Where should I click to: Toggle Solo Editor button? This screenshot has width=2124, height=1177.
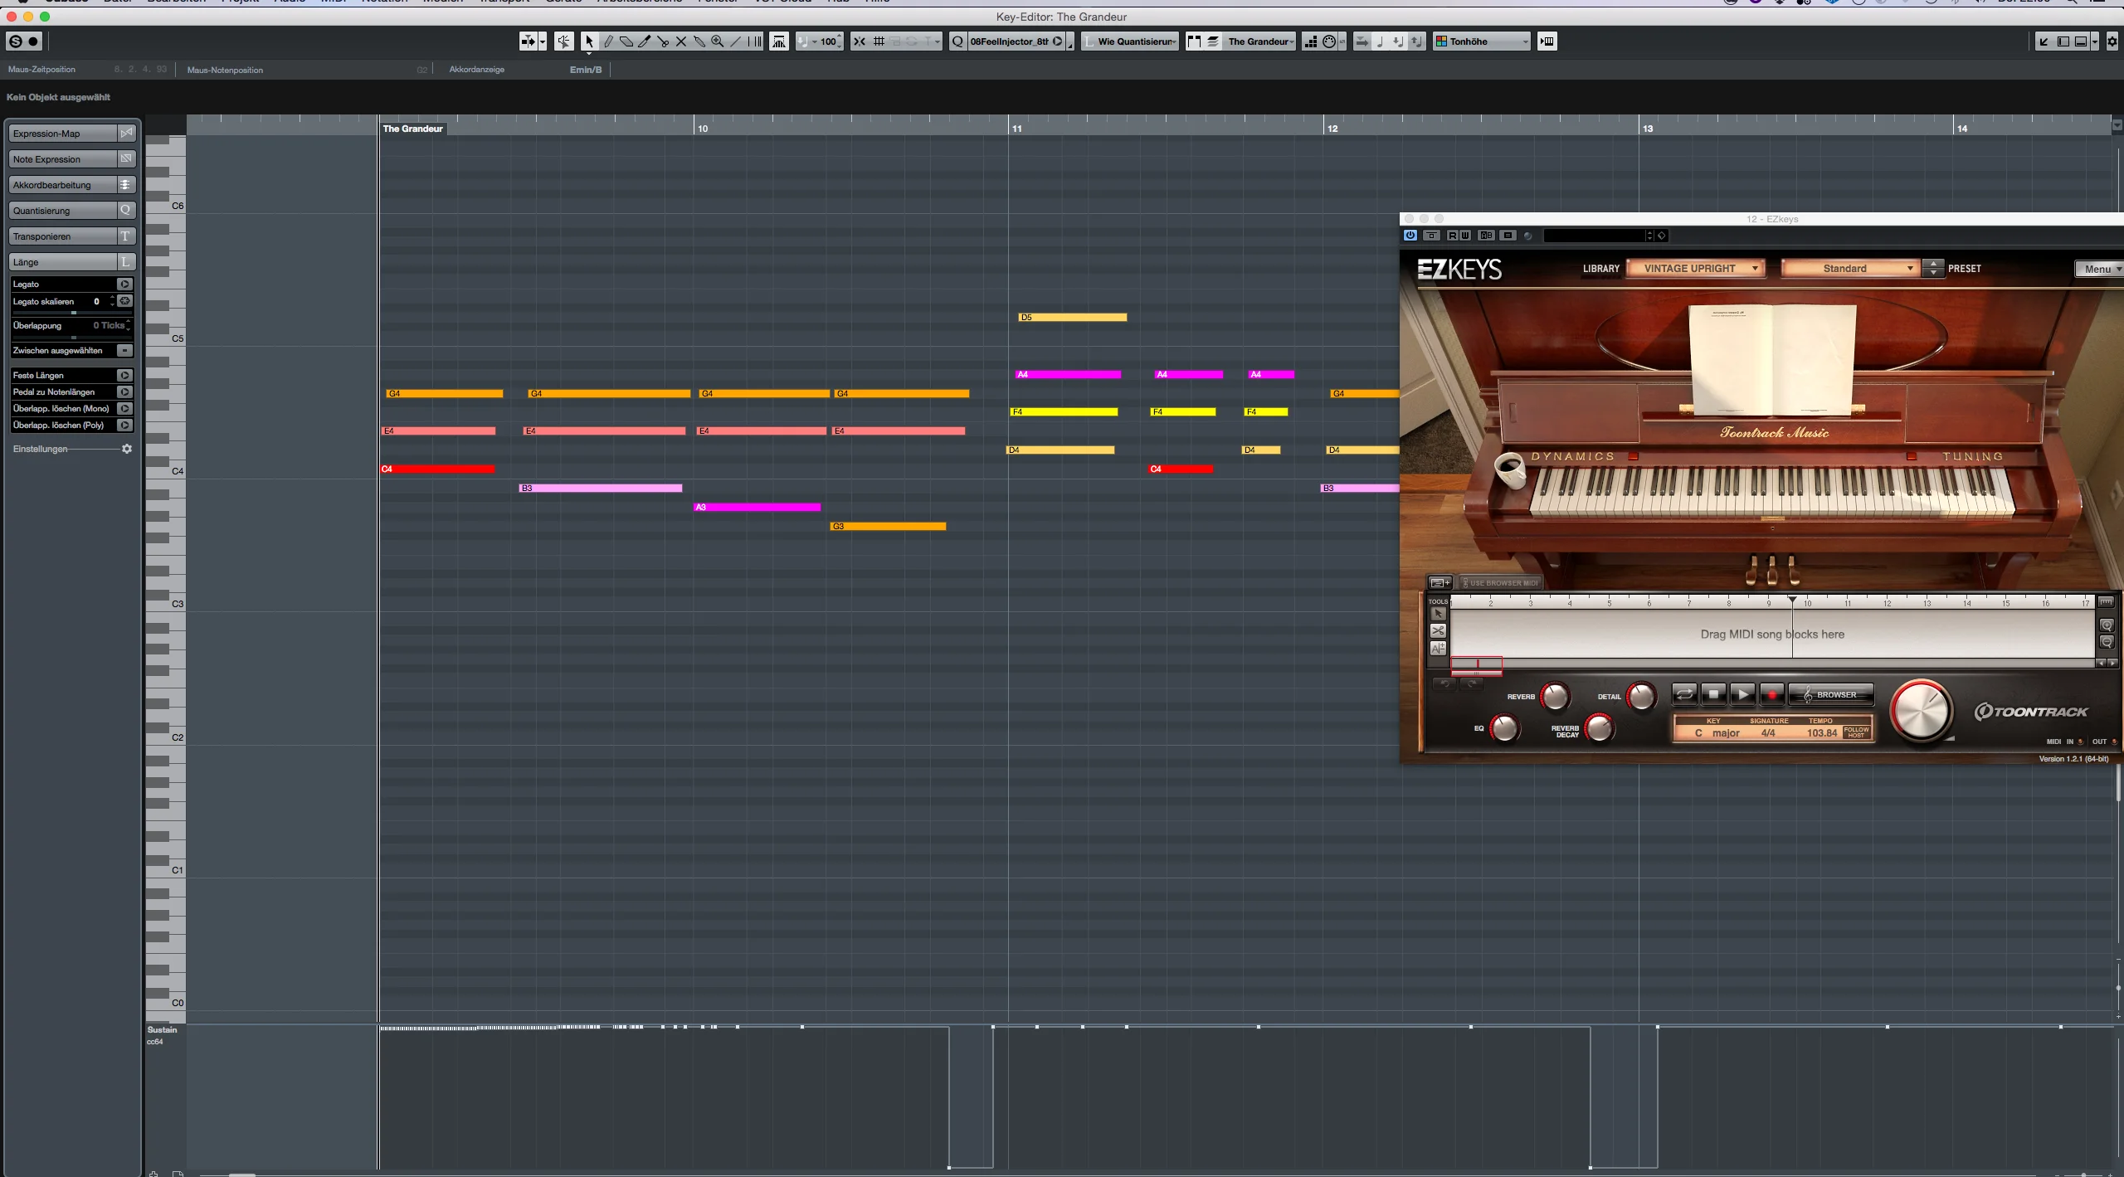15,41
